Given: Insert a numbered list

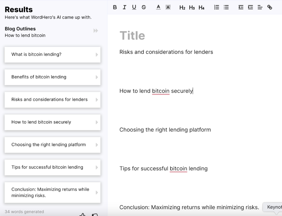Looking at the screenshot, I should 217,7.
